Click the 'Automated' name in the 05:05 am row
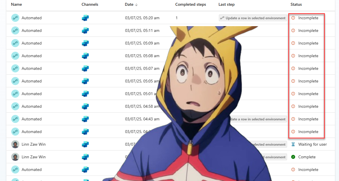Screen dimensions: 339x181 [x=32, y=81]
